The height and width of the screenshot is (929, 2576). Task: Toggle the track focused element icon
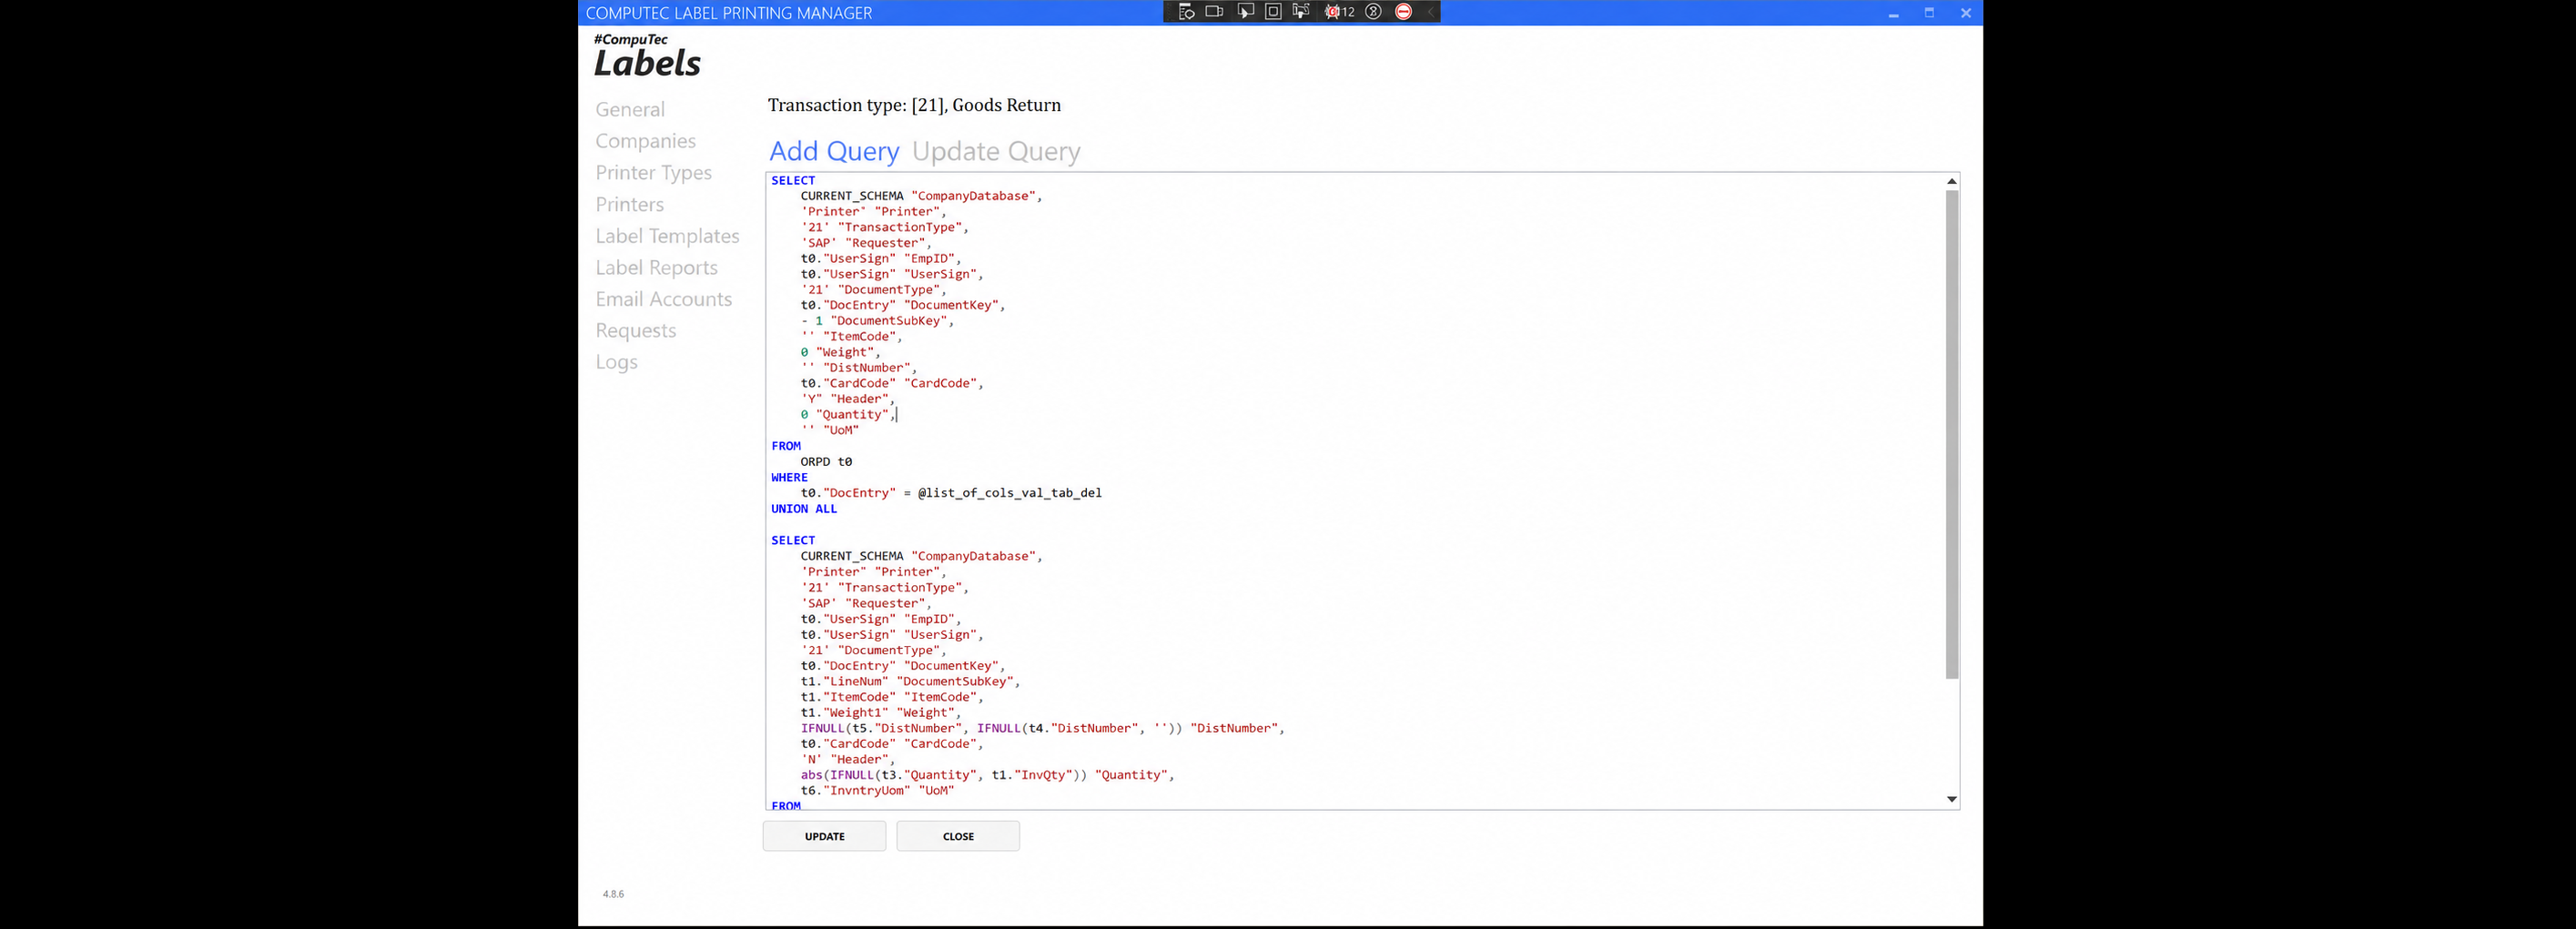point(1301,12)
